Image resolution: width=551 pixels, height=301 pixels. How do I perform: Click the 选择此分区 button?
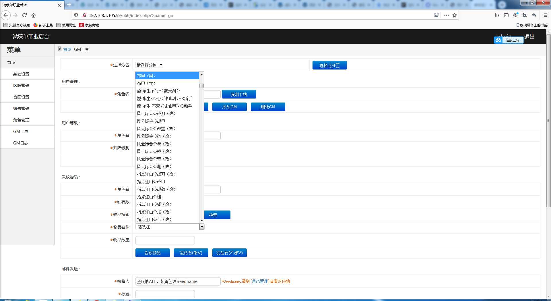point(329,65)
